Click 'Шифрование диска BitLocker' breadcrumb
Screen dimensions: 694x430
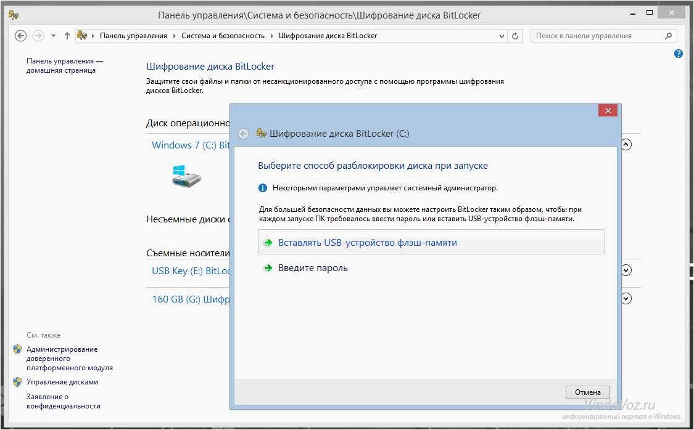tap(328, 36)
